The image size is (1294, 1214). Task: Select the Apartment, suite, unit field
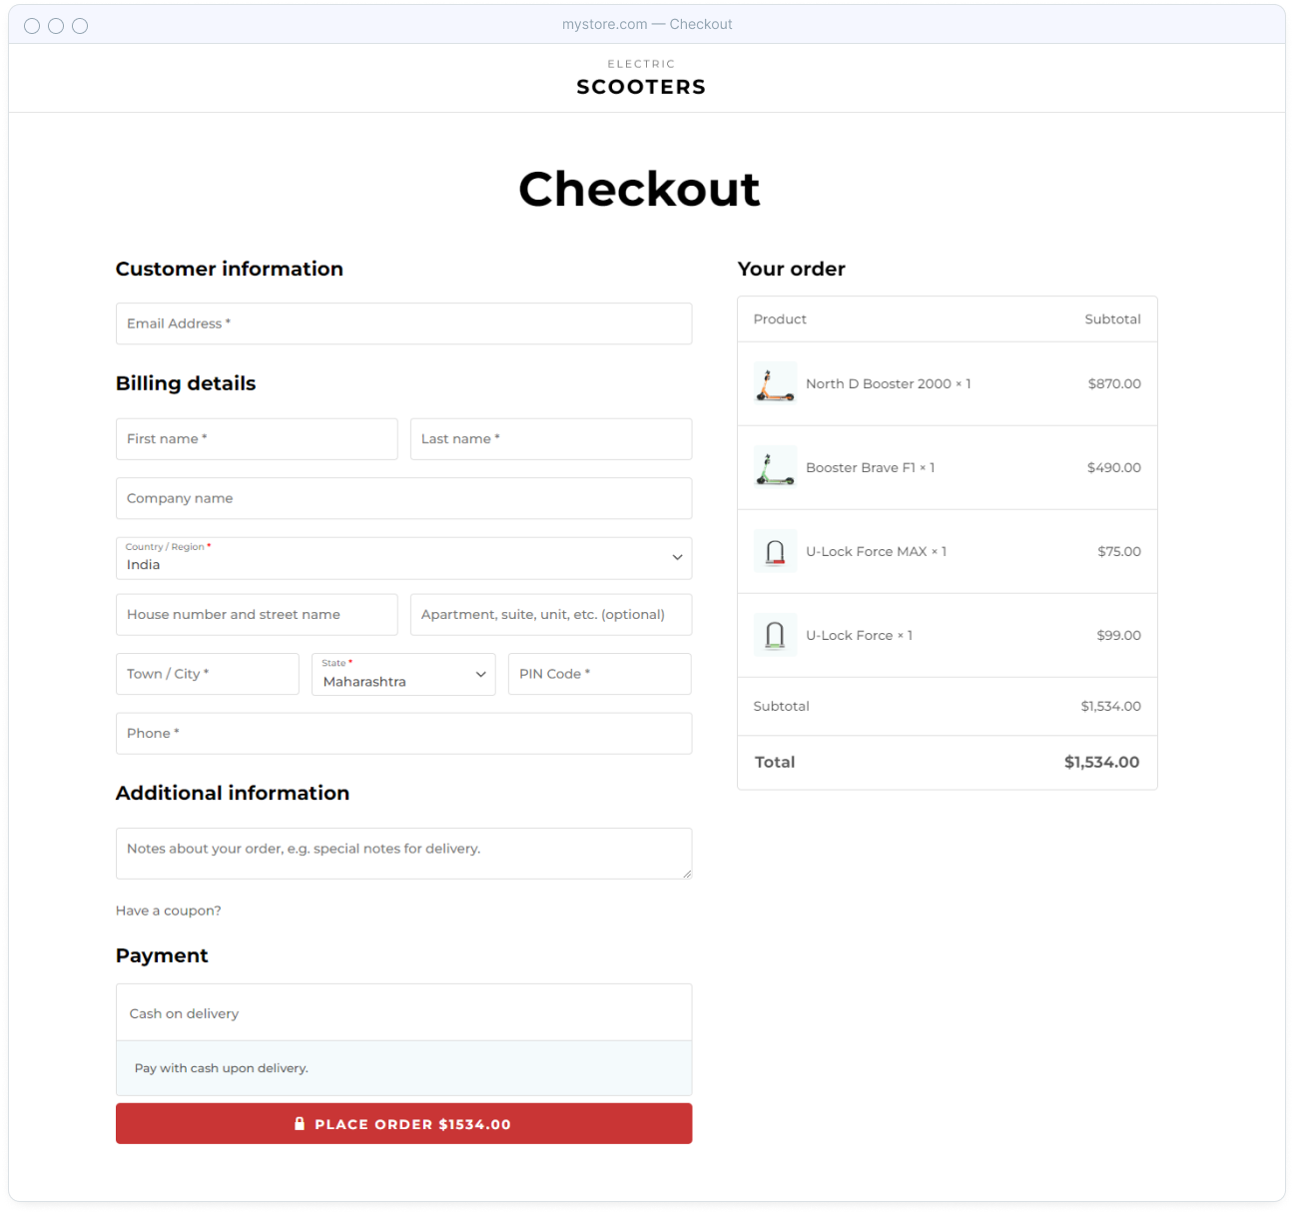click(x=551, y=615)
